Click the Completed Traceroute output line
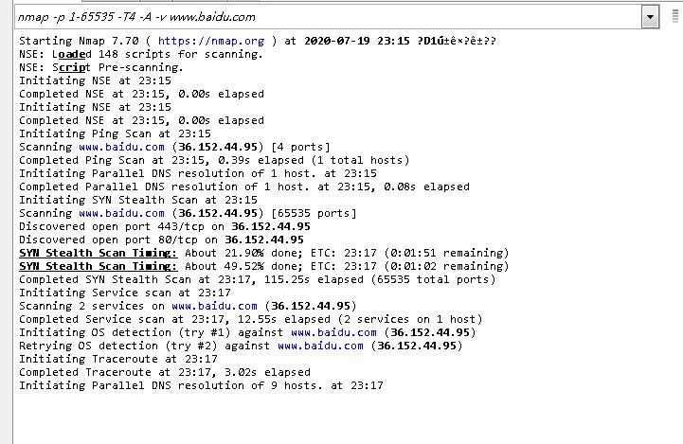The width and height of the screenshot is (683, 444). click(165, 372)
